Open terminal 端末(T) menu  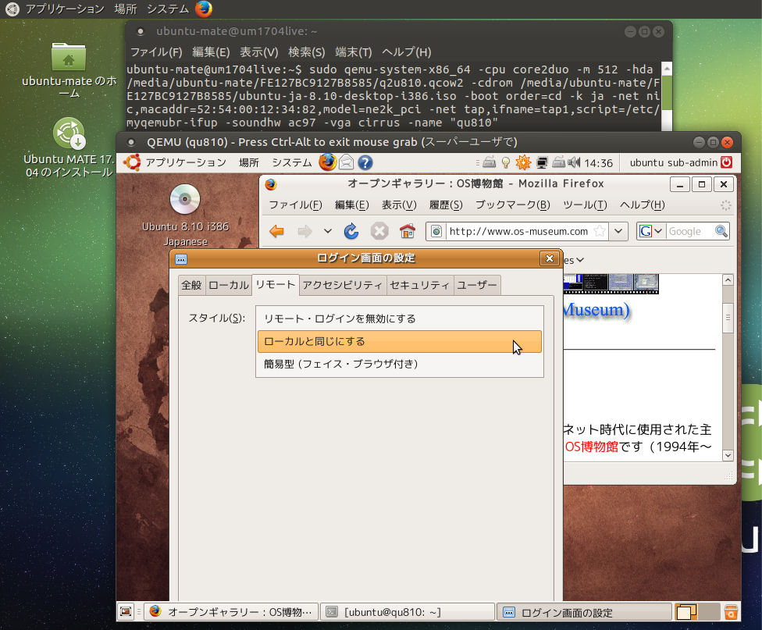pyautogui.click(x=354, y=52)
